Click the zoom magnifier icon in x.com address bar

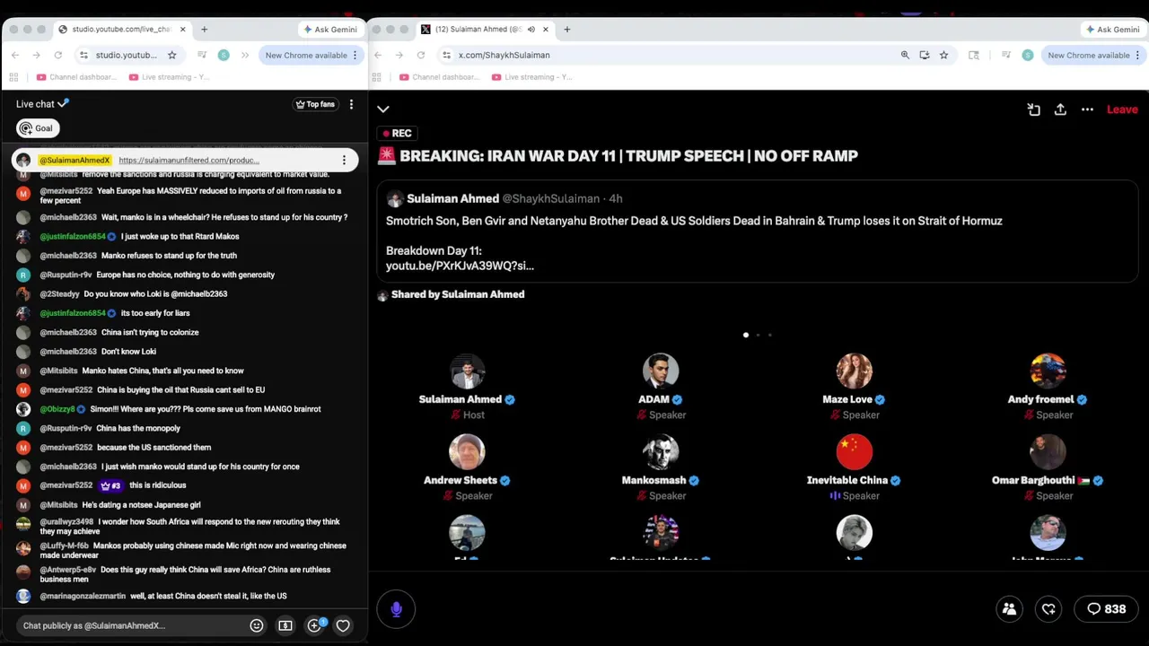(905, 55)
